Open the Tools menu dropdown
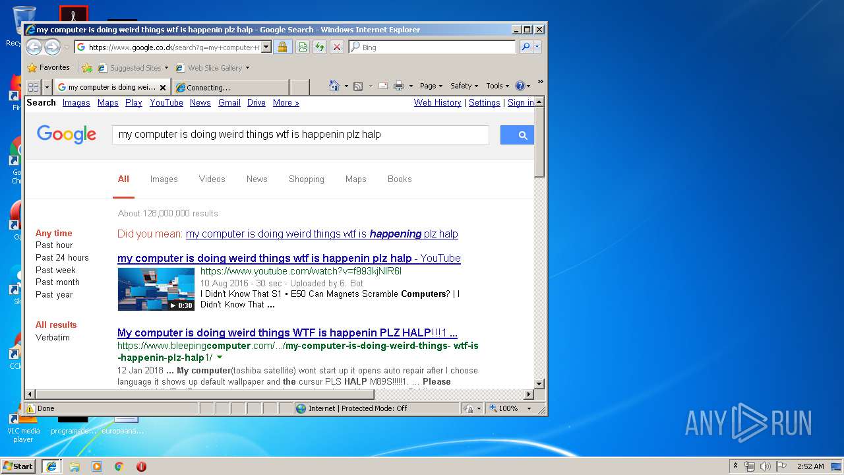The height and width of the screenshot is (475, 844). tap(498, 86)
